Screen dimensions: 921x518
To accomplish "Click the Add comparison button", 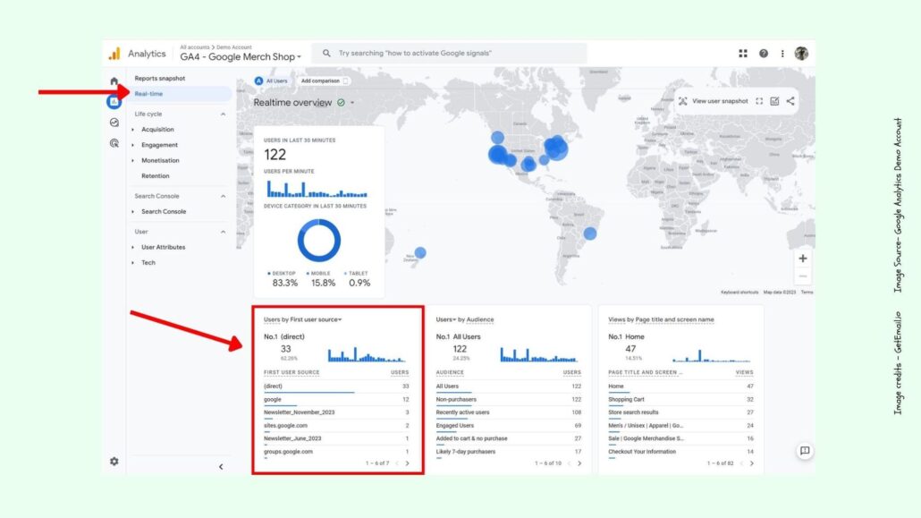I will pos(325,81).
